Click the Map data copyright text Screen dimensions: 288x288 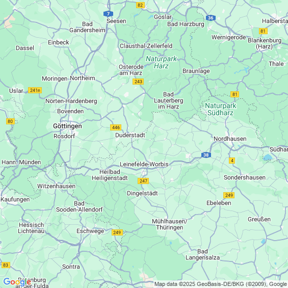(x=221, y=284)
